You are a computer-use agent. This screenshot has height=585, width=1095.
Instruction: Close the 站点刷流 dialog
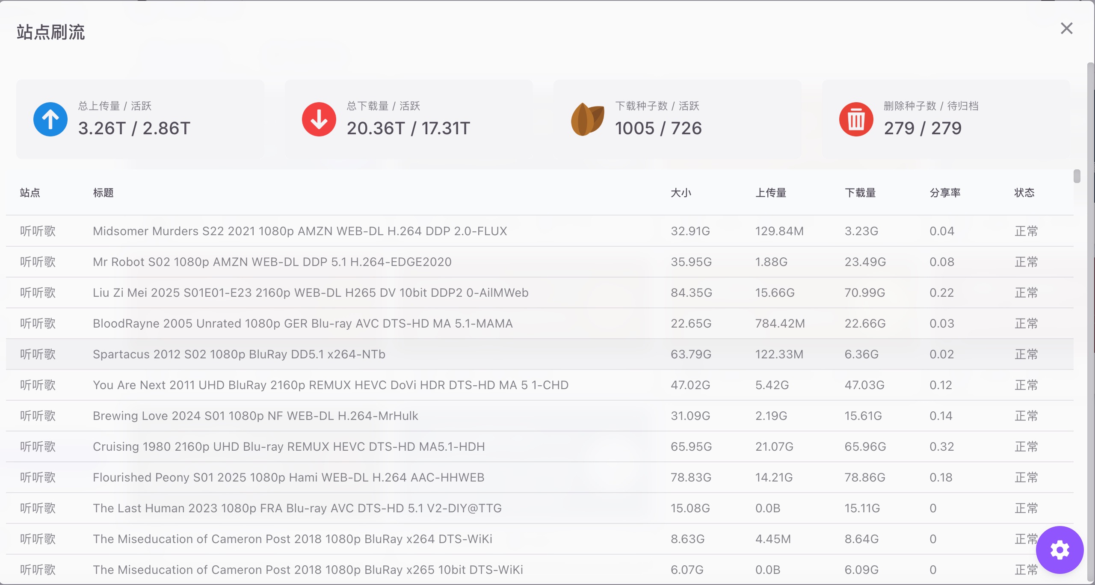coord(1067,29)
